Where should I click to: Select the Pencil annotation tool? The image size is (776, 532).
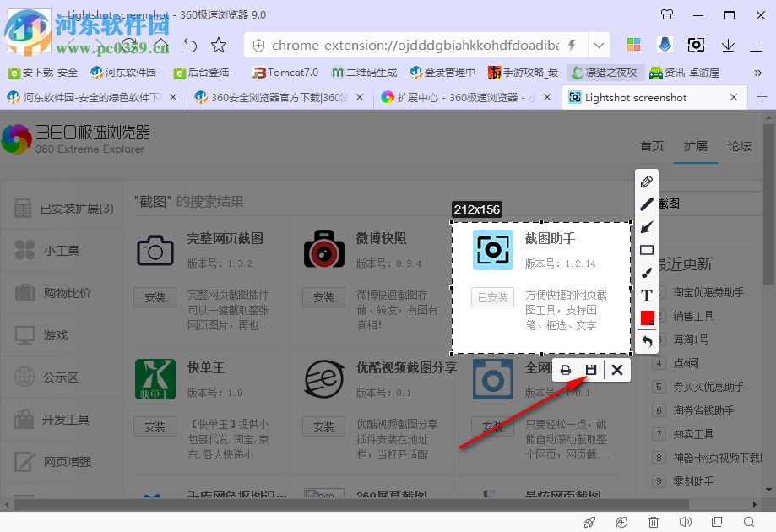pyautogui.click(x=647, y=181)
